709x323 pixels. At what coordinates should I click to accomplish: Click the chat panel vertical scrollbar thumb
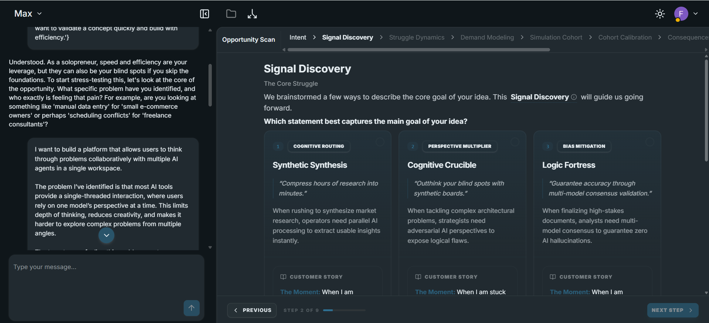click(210, 85)
